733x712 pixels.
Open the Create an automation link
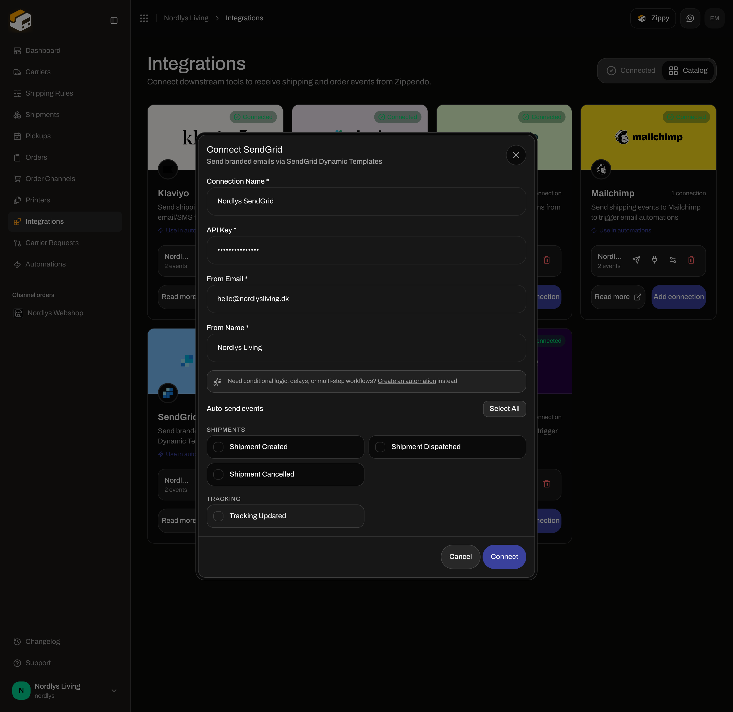(x=406, y=381)
